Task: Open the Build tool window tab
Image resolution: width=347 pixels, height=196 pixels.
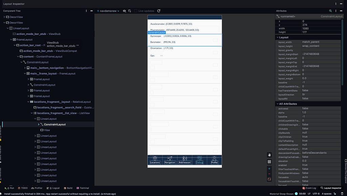Action: coord(68,188)
